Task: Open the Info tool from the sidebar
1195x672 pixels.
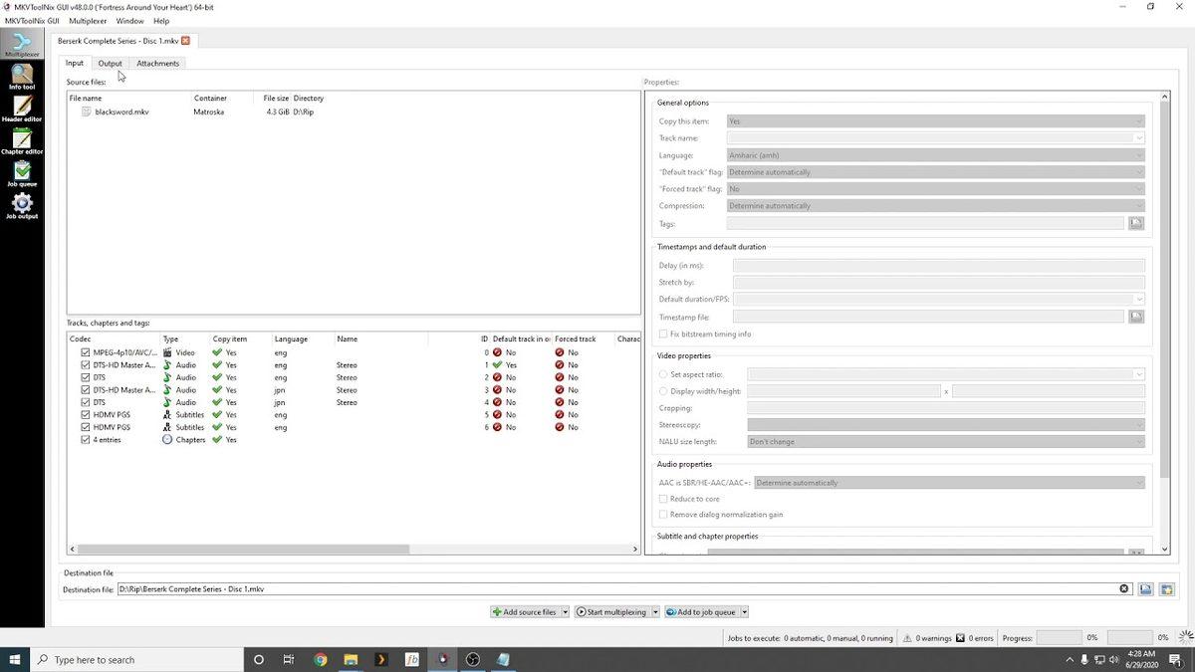Action: 21,78
